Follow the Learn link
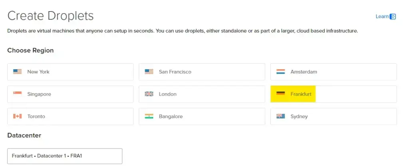The width and height of the screenshot is (409, 168). (x=382, y=16)
